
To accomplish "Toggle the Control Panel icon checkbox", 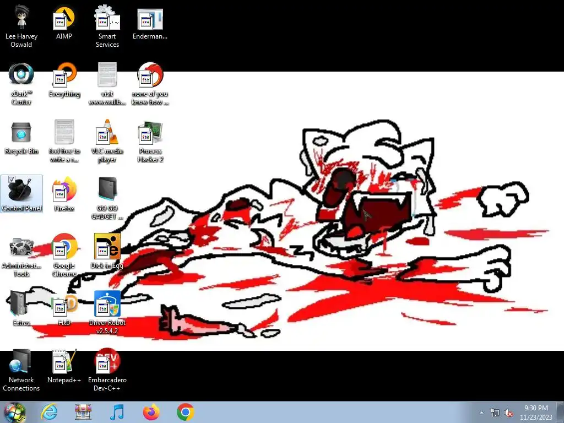I will click(12, 179).
